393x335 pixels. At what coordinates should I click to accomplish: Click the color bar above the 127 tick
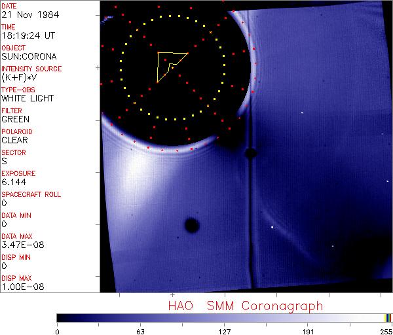pyautogui.click(x=225, y=317)
